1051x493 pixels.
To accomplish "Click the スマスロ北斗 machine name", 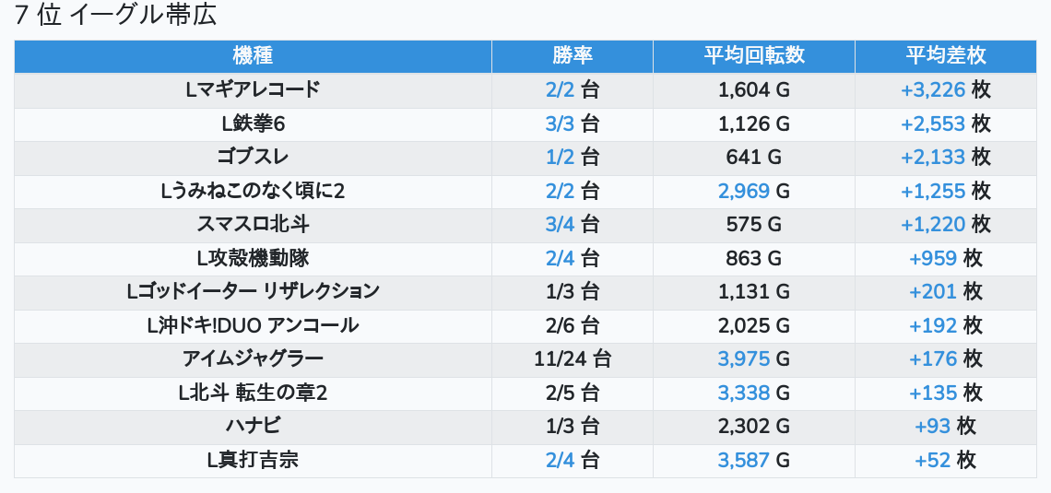I will 253,224.
